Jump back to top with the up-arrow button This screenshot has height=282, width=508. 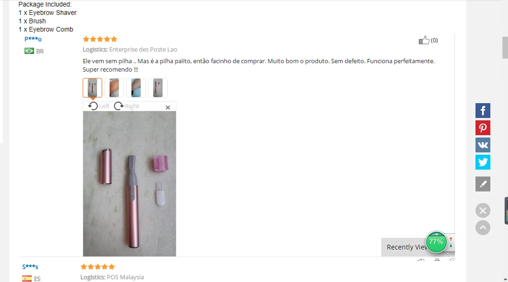coord(483,228)
